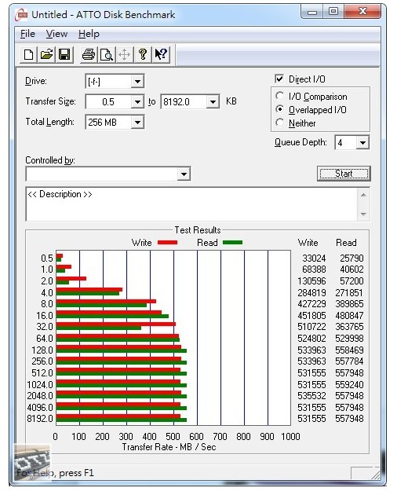Select the Neither radio button
This screenshot has height=495, width=397.
[279, 123]
